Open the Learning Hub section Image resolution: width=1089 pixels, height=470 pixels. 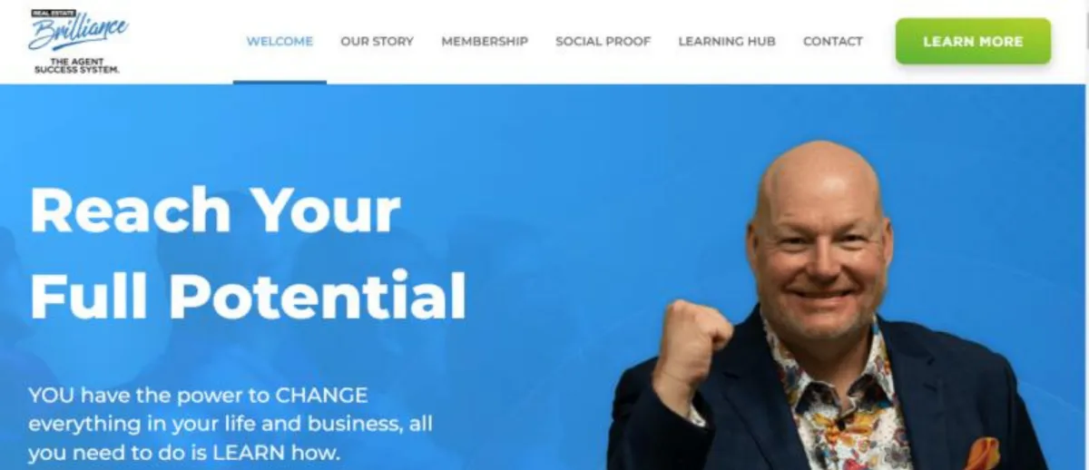pyautogui.click(x=727, y=42)
